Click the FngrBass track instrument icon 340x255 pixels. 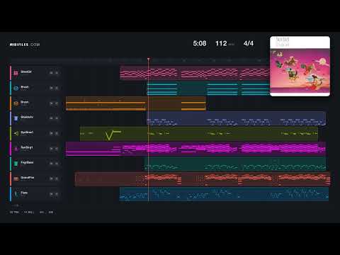[16, 164]
